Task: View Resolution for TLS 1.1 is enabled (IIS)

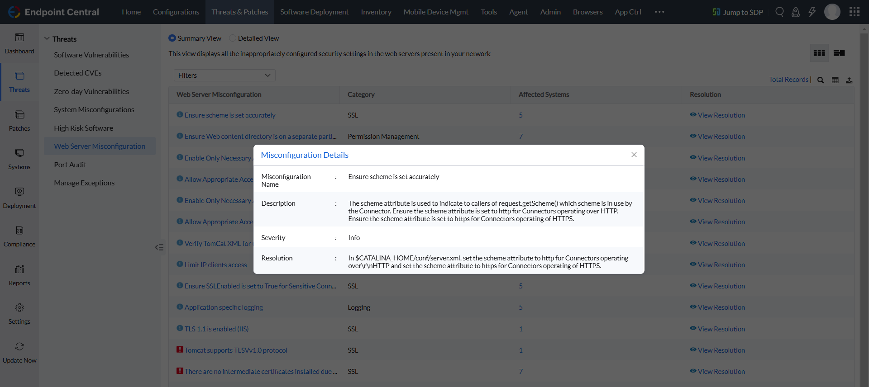Action: coord(721,329)
